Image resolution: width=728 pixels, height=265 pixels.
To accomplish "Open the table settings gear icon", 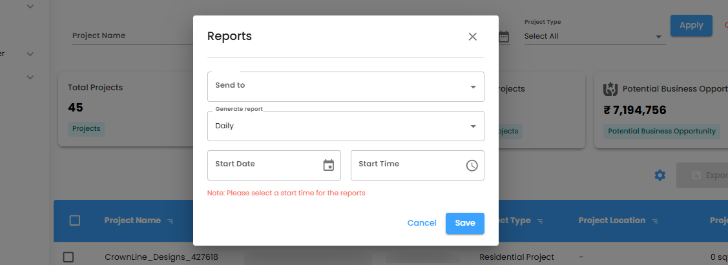I will [x=660, y=175].
